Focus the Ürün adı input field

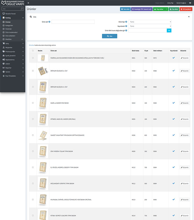click(73, 22)
